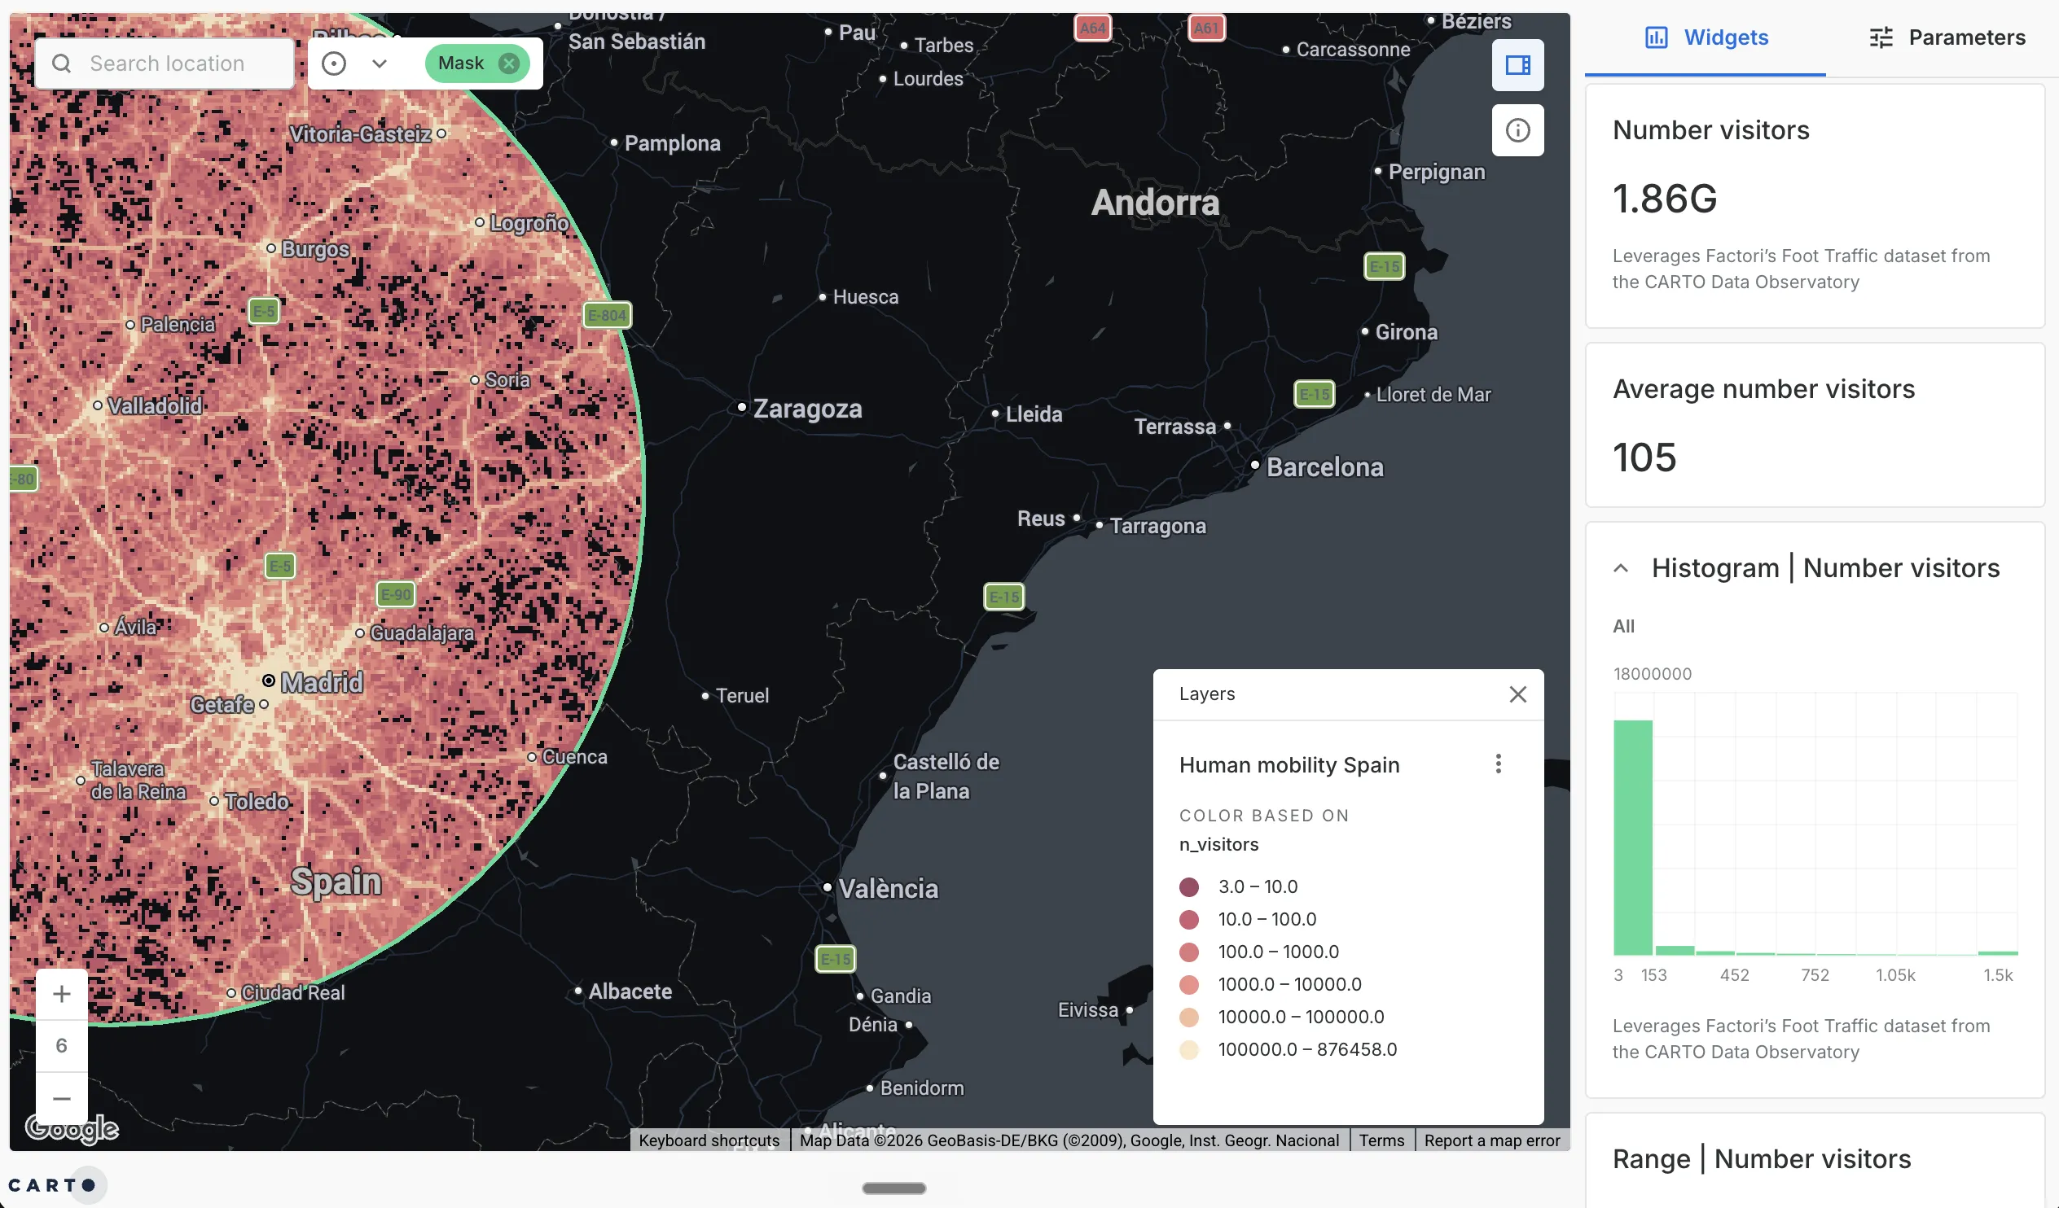2059x1208 pixels.
Task: Click Report a map error link
Action: [1491, 1140]
